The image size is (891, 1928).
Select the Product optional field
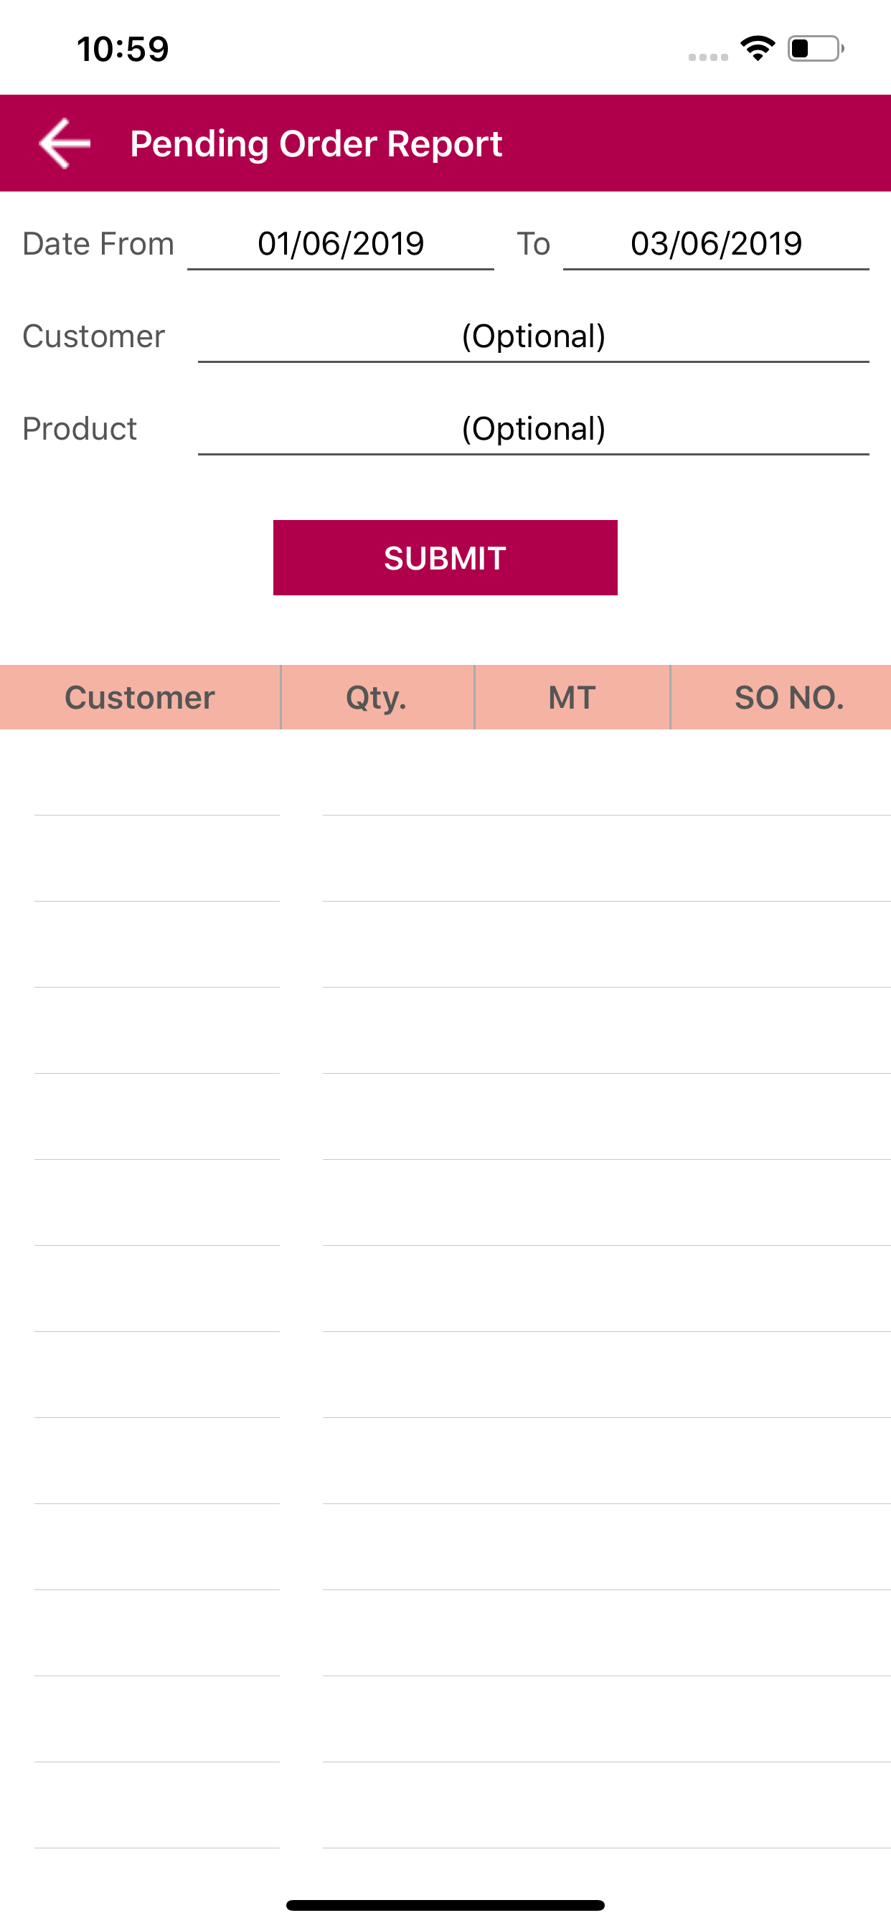pos(533,429)
